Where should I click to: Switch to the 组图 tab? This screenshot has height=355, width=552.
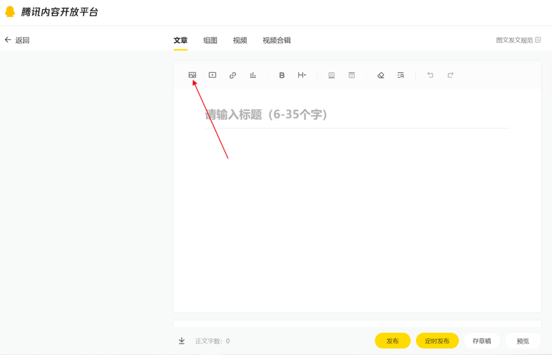210,40
